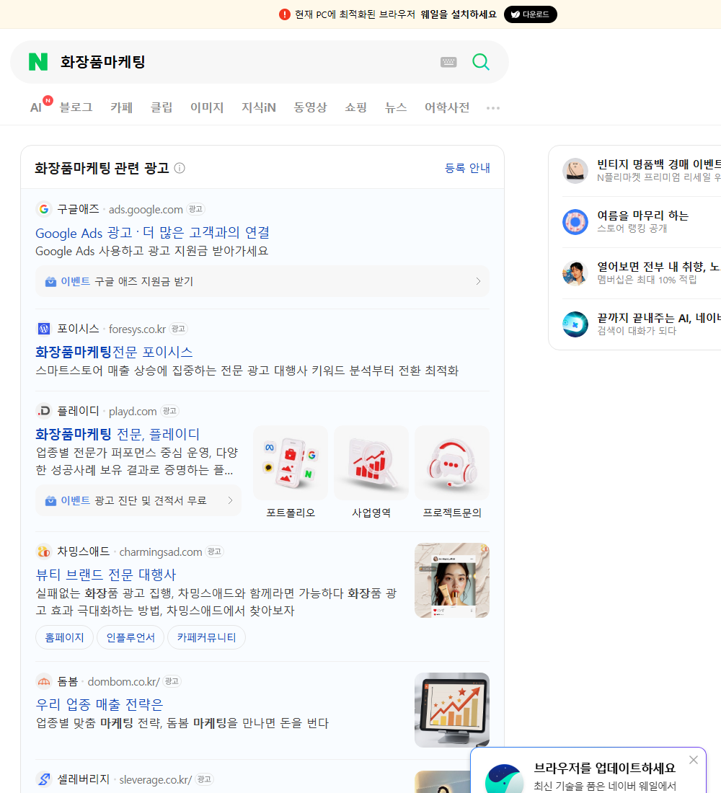Click 검색이 대화가 되다 text

pyautogui.click(x=637, y=331)
